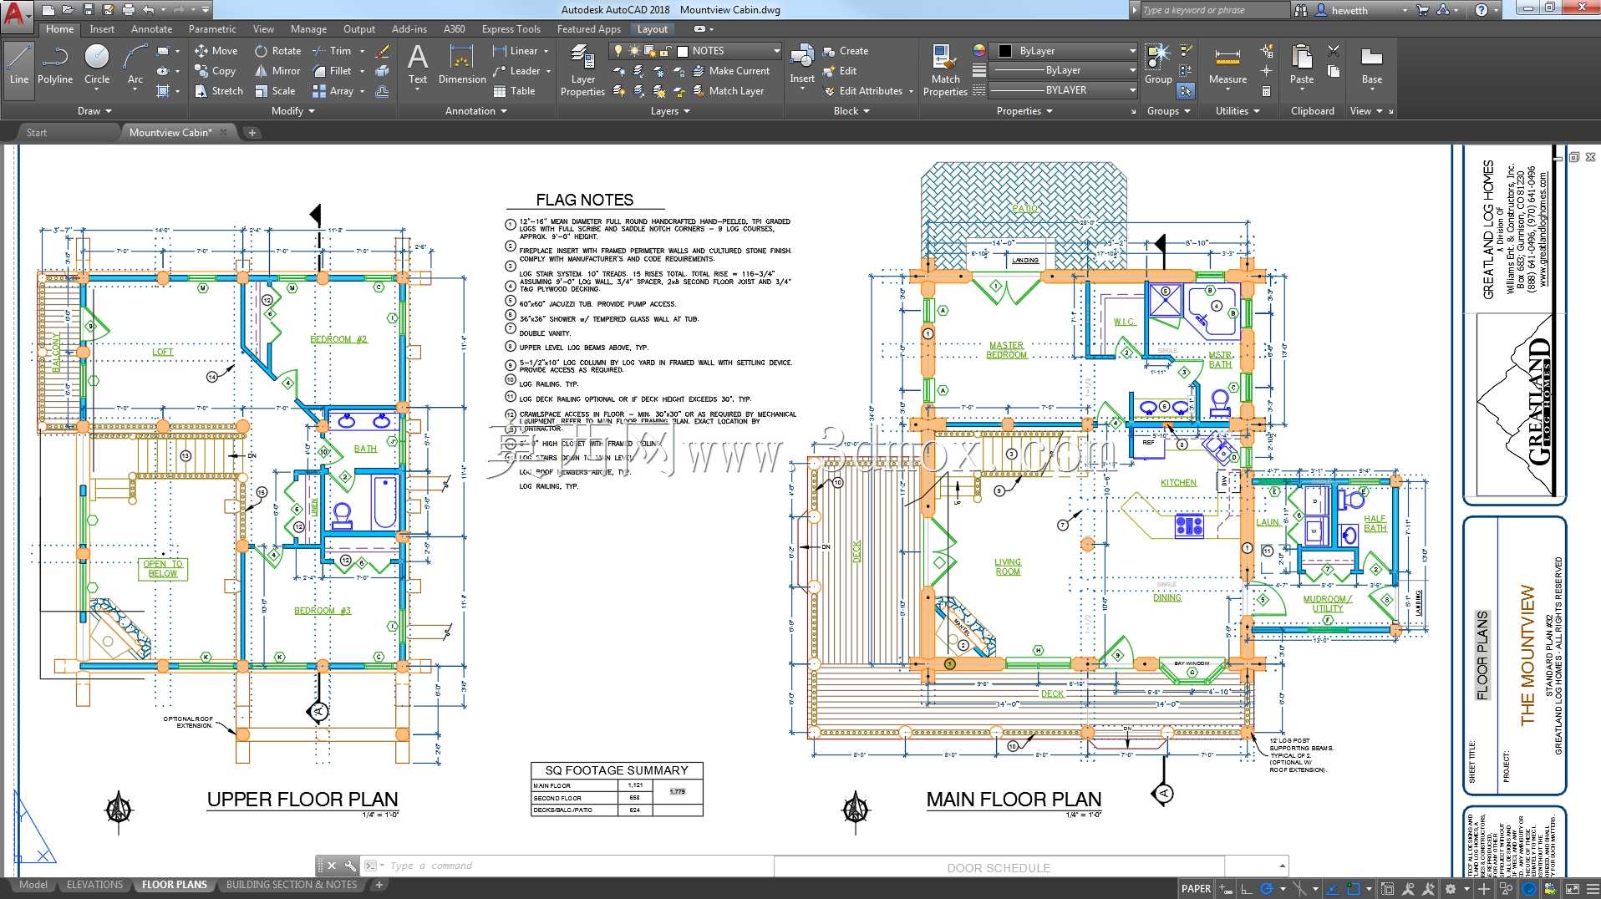Click Make Current layer button
The width and height of the screenshot is (1601, 899).
tap(730, 71)
